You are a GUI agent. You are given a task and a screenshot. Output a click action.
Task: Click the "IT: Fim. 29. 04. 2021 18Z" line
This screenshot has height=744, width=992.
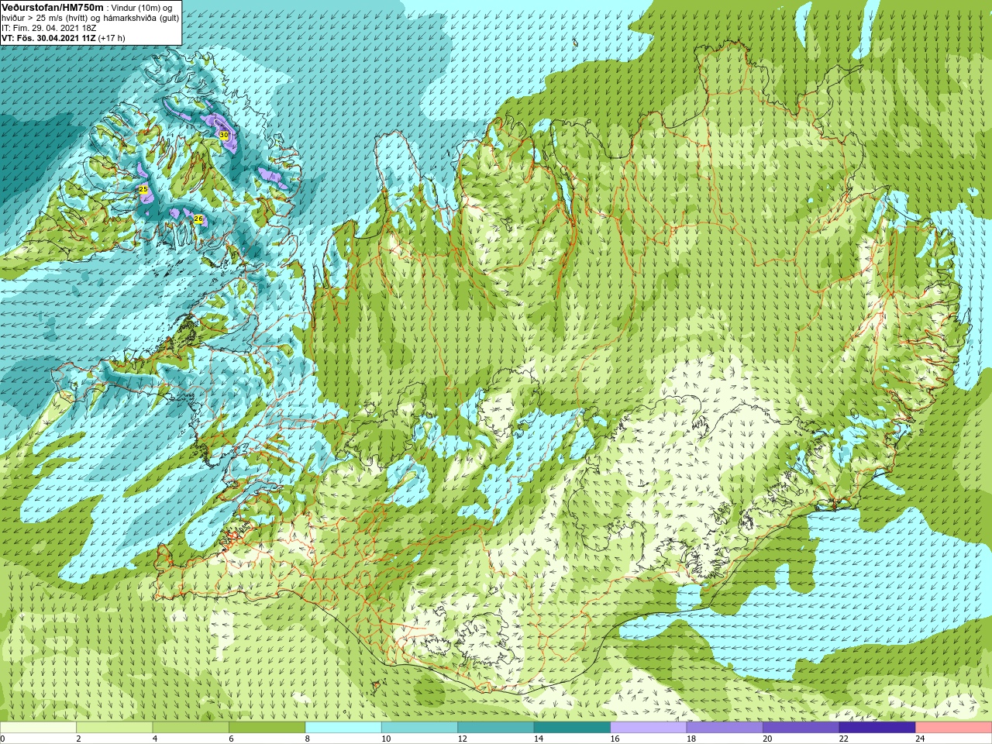coord(48,27)
